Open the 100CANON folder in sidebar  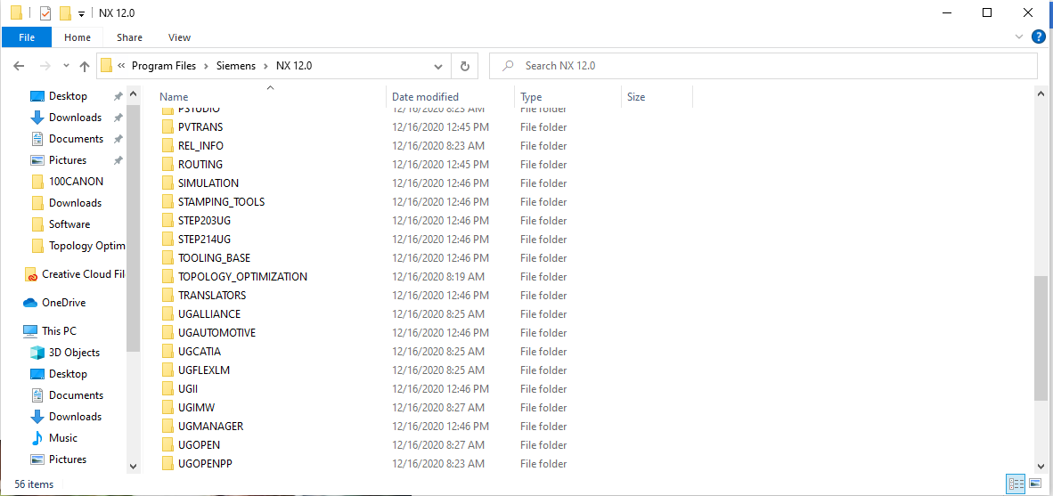tap(76, 182)
